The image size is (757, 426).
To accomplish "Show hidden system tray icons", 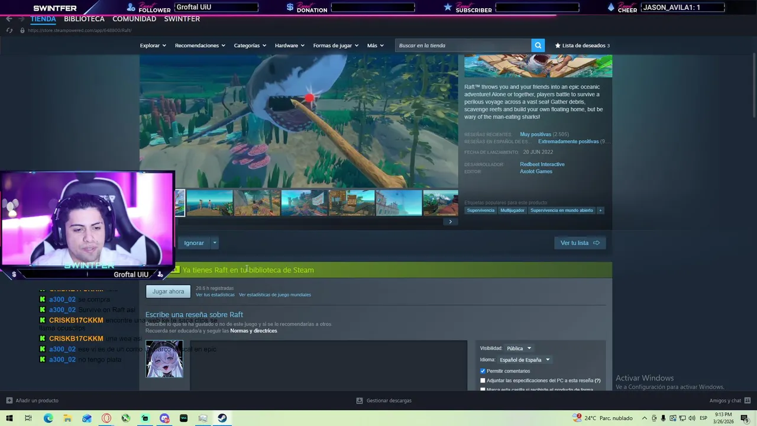I will coord(645,418).
